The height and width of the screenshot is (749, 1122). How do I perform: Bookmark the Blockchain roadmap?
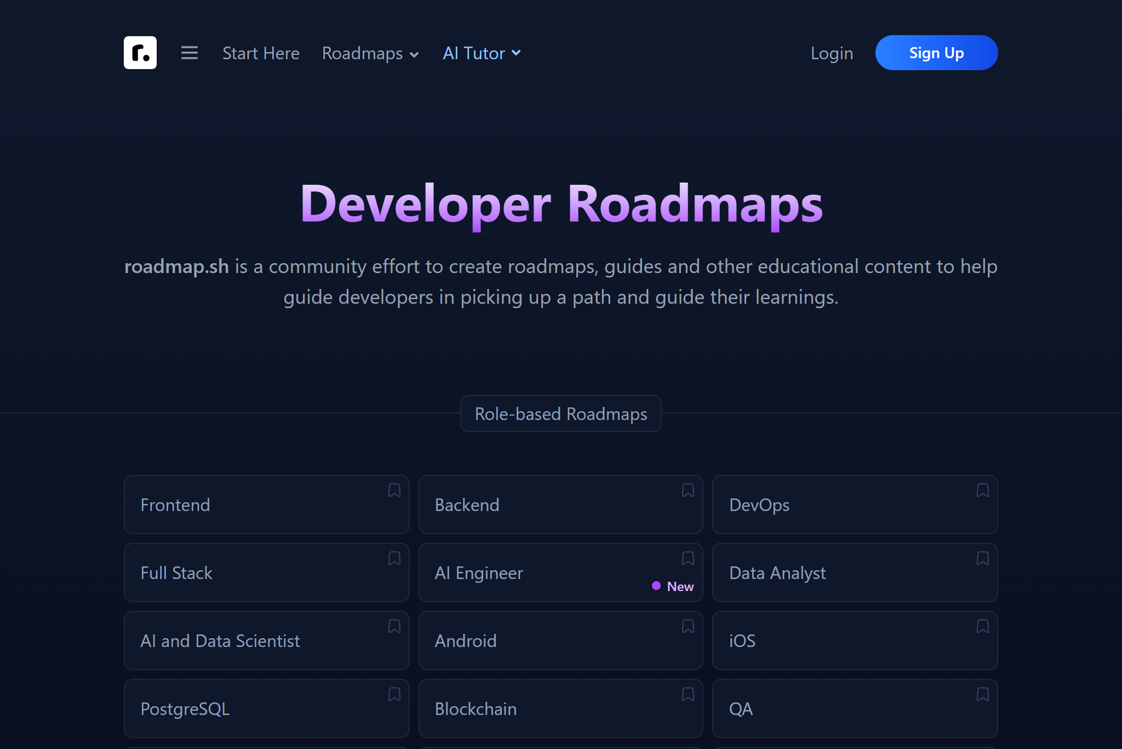pos(688,695)
